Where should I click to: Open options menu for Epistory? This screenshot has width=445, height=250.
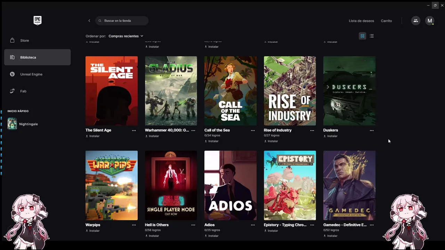point(312,225)
